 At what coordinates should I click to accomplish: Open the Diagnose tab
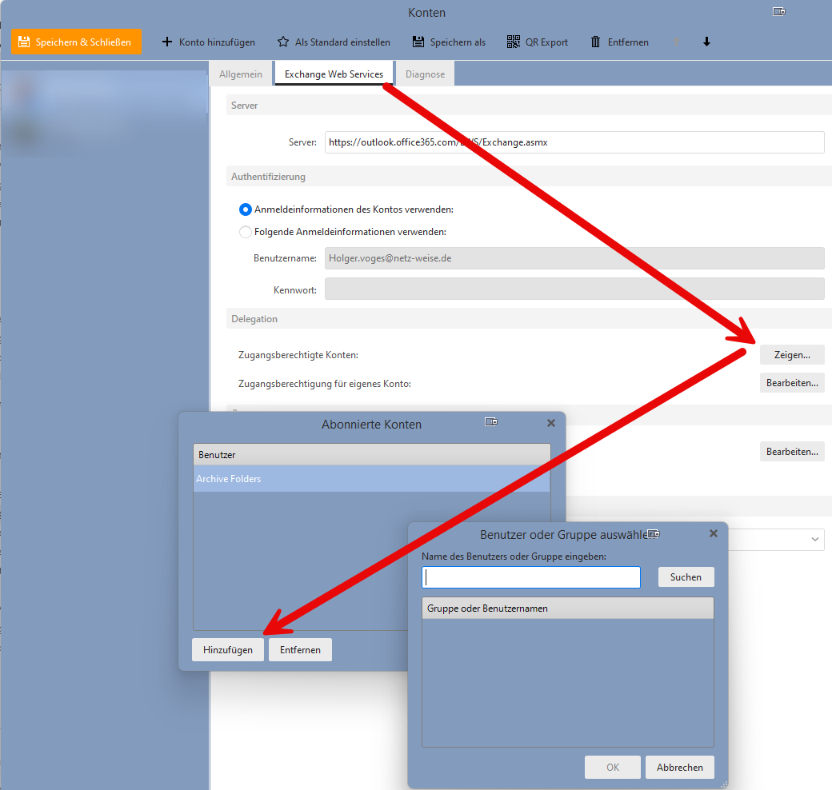coord(425,74)
